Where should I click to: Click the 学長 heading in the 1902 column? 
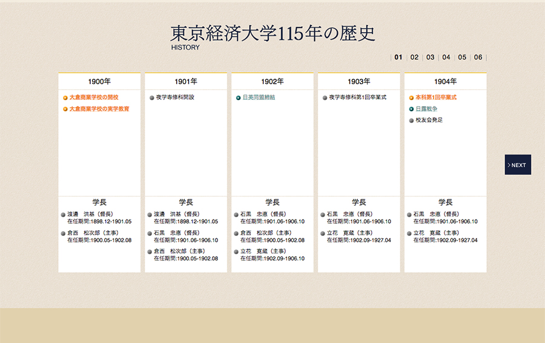(x=272, y=202)
